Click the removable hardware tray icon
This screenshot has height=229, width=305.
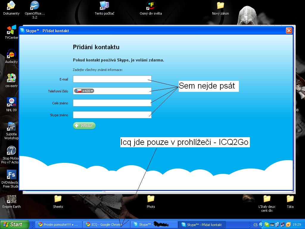[272, 225]
